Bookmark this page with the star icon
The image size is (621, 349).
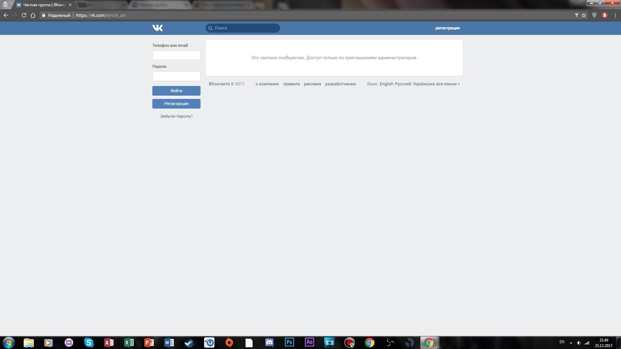point(584,15)
